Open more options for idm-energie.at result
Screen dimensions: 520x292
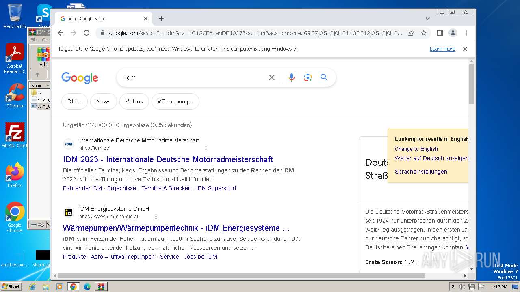[x=156, y=217]
